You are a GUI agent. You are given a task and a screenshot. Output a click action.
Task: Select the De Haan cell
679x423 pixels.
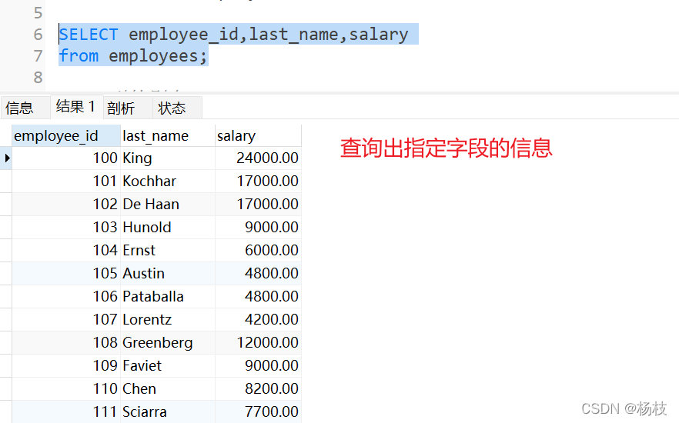[168, 204]
